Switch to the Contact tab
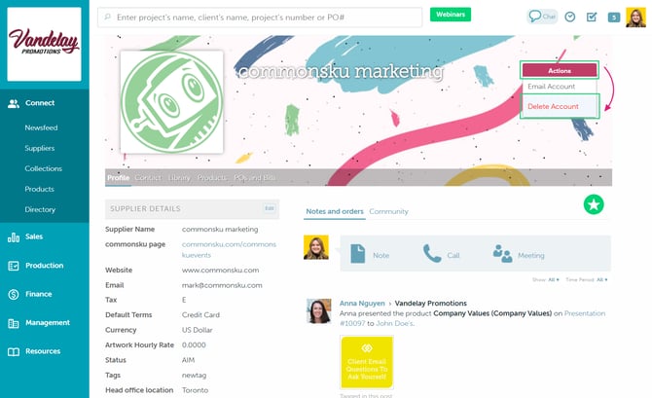Viewport: 652px width, 398px height. [148, 177]
